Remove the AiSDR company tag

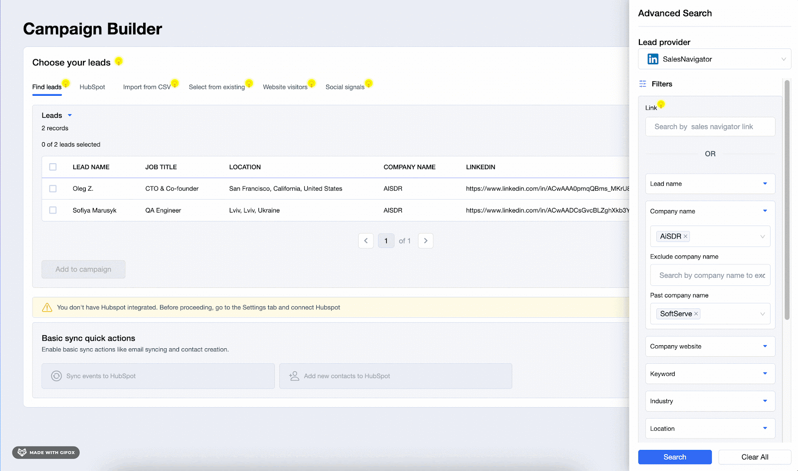pyautogui.click(x=686, y=236)
